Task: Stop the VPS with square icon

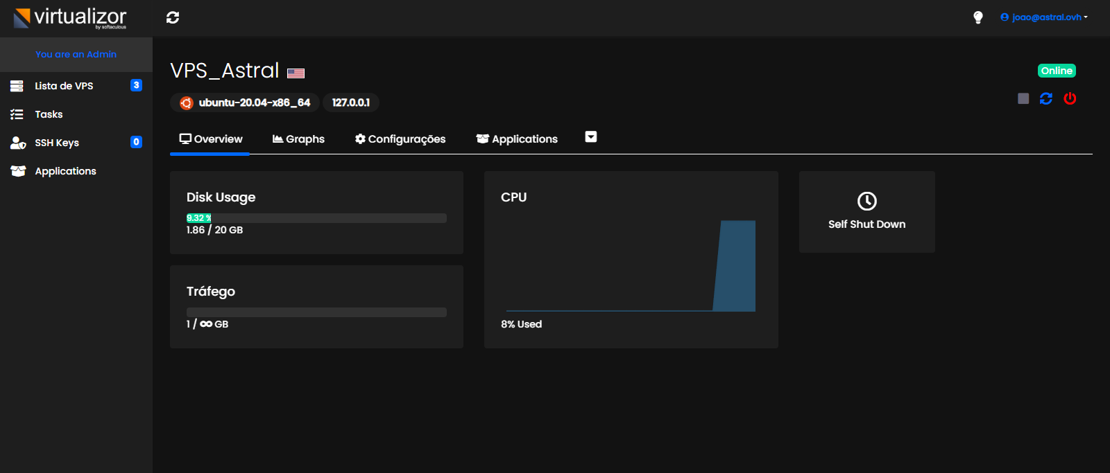Action: pyautogui.click(x=1023, y=99)
